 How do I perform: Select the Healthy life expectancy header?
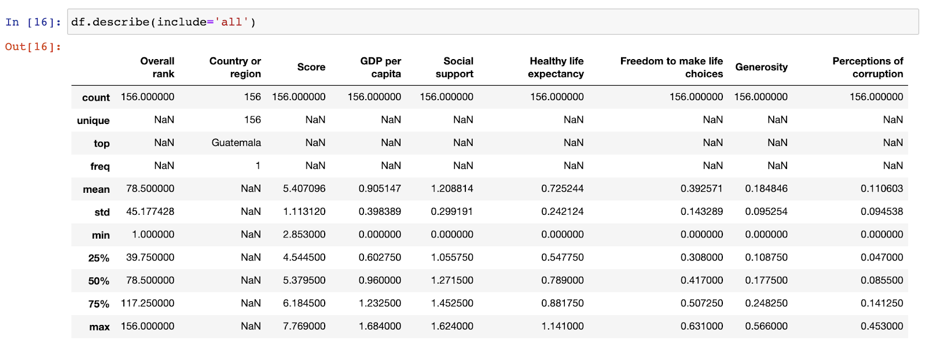point(556,67)
